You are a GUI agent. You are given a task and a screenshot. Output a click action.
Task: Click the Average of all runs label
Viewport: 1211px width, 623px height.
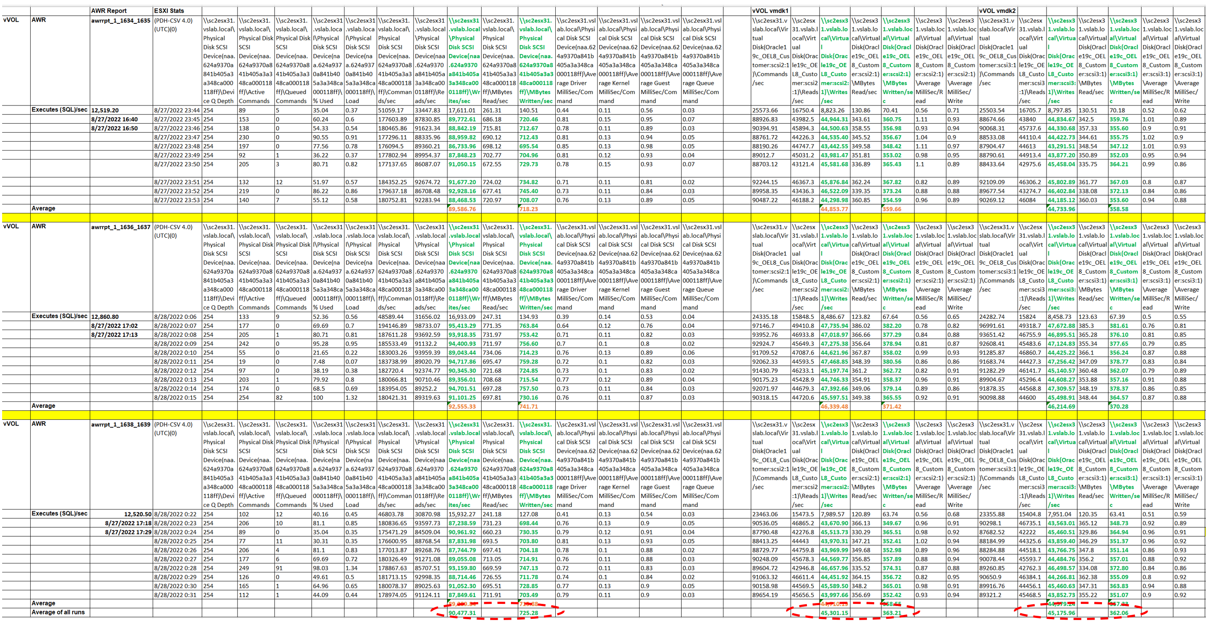coord(57,612)
